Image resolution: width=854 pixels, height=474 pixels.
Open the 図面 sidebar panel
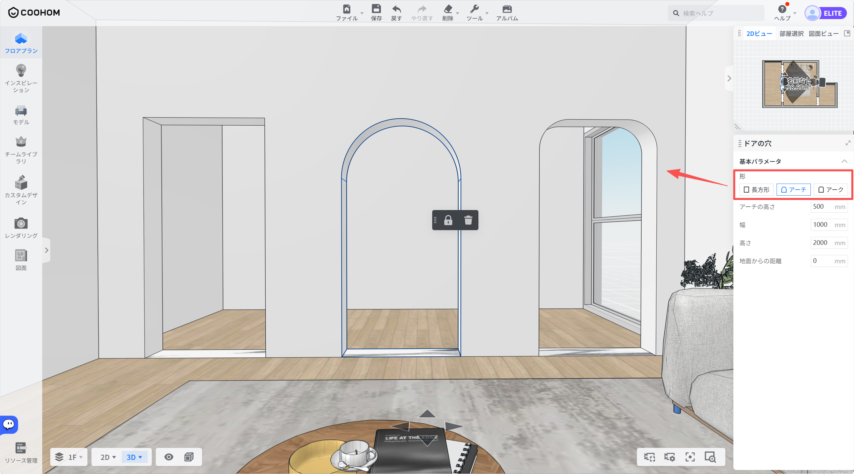click(x=21, y=260)
